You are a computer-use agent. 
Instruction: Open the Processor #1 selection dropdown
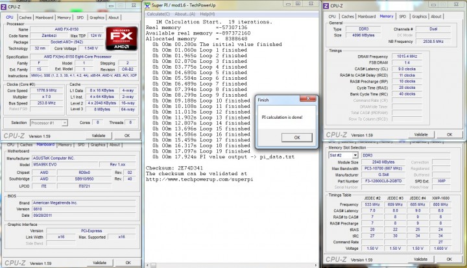[x=49, y=123]
